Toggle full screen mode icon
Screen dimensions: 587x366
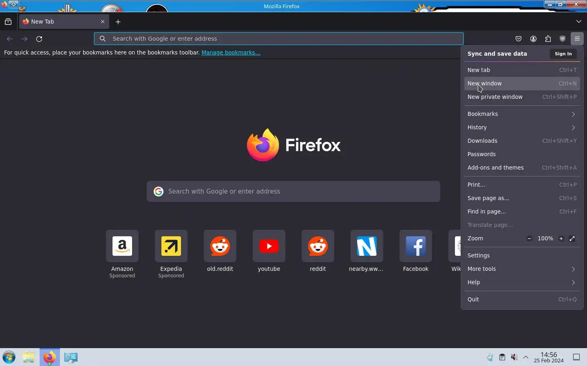click(x=572, y=239)
